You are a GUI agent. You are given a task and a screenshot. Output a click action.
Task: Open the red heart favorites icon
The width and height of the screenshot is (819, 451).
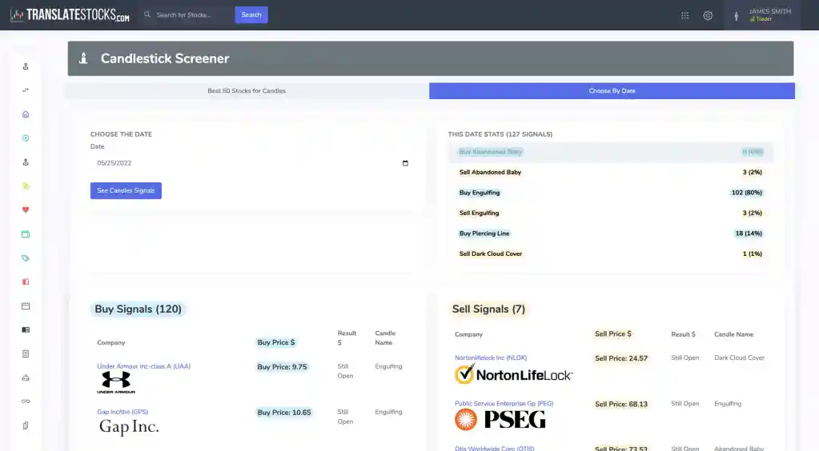coord(26,210)
